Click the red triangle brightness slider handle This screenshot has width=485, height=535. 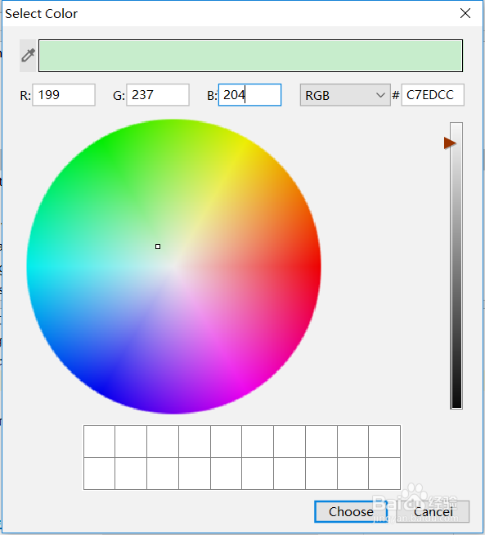coord(450,143)
